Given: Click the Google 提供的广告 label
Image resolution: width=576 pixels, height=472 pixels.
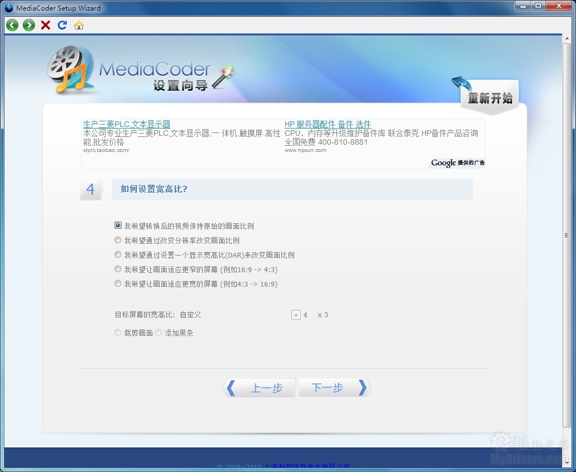Looking at the screenshot, I should click(458, 163).
